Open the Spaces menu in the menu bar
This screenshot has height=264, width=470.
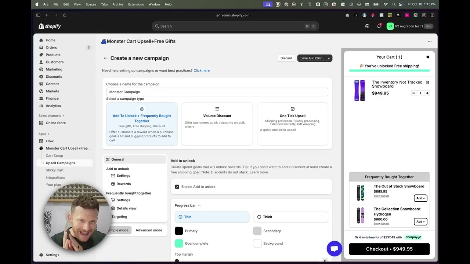pyautogui.click(x=91, y=4)
